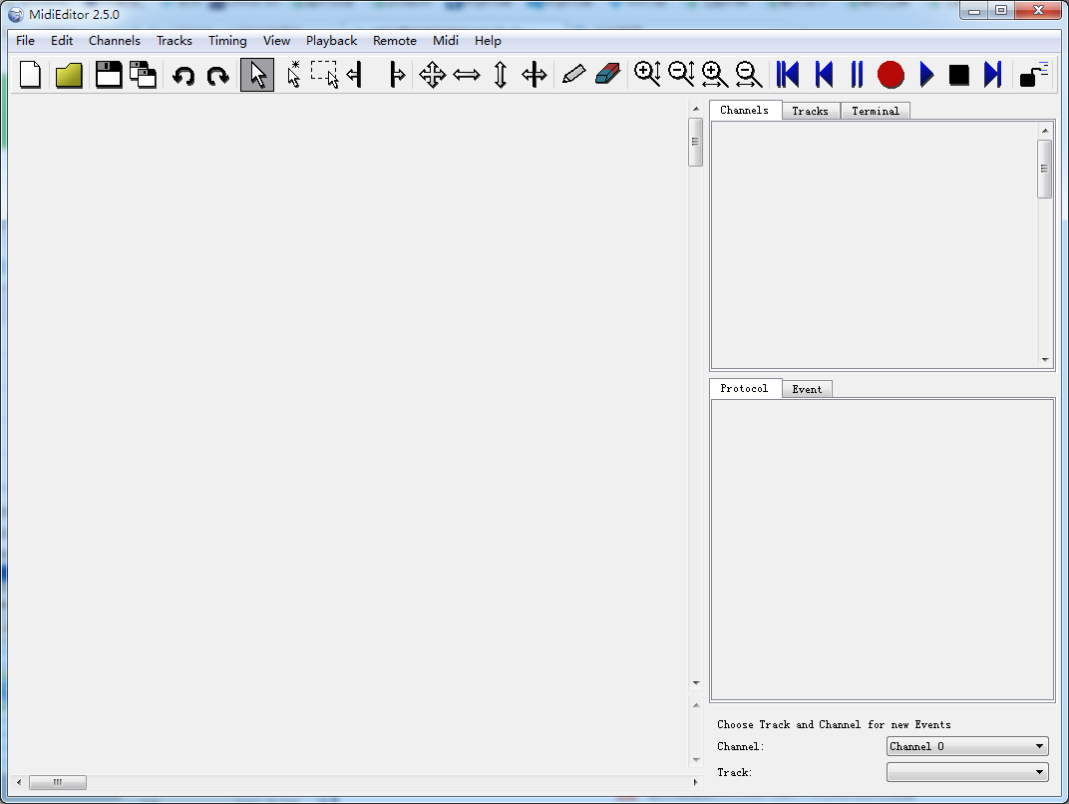
Task: Open the Channels menu
Action: (114, 40)
